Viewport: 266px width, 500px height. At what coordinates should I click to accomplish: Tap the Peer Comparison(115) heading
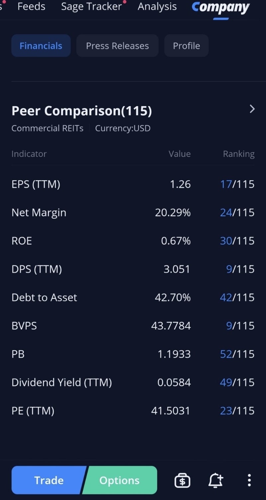(81, 111)
